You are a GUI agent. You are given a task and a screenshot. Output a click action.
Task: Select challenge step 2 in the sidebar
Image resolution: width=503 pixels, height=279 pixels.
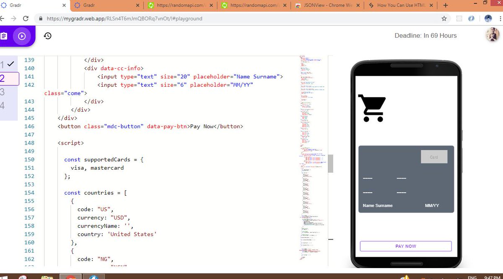(9, 78)
